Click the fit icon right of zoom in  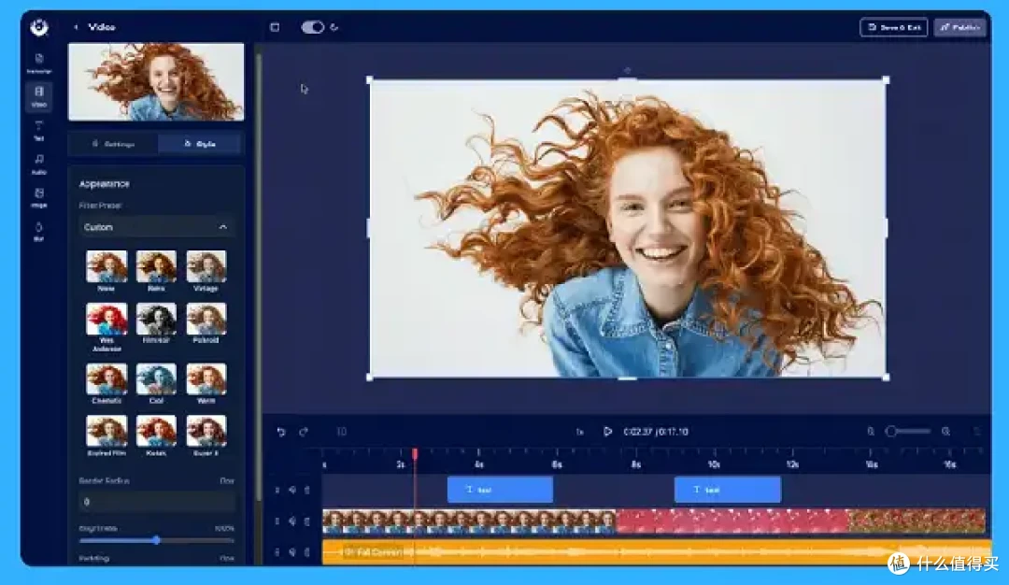pyautogui.click(x=976, y=432)
